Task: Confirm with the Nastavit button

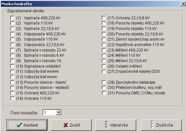Action: click(27, 125)
